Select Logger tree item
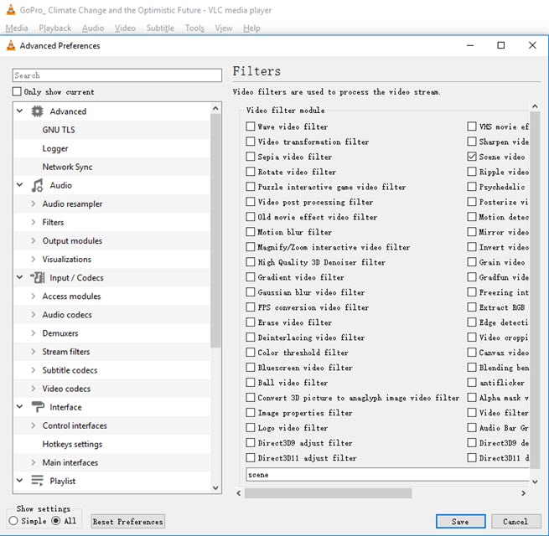This screenshot has height=536, width=549. (55, 148)
